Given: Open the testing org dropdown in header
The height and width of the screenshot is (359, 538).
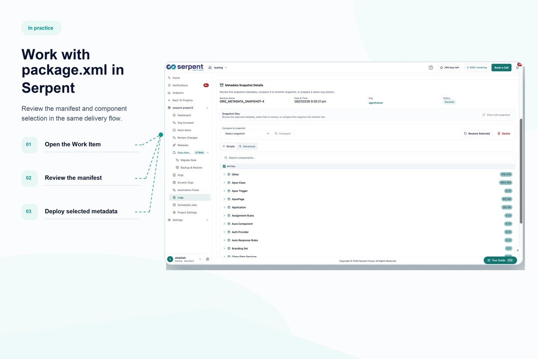Looking at the screenshot, I should coord(218,67).
